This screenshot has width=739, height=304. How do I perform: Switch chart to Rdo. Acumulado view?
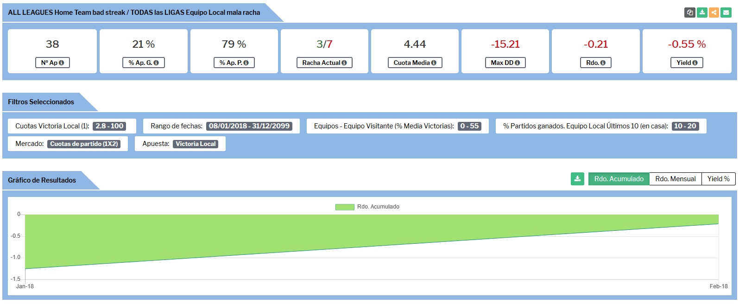[x=619, y=179]
